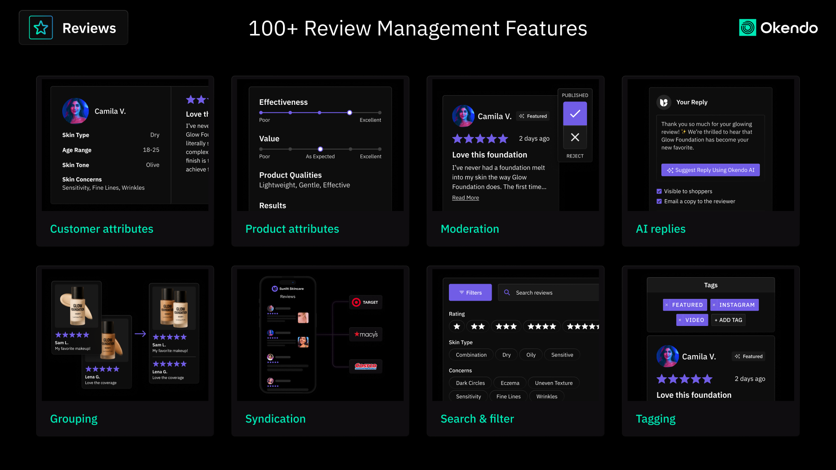
Task: Open the Read More link
Action: tap(465, 198)
